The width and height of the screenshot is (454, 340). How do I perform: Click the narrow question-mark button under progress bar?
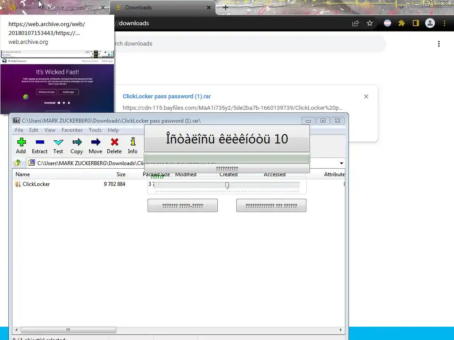(227, 168)
